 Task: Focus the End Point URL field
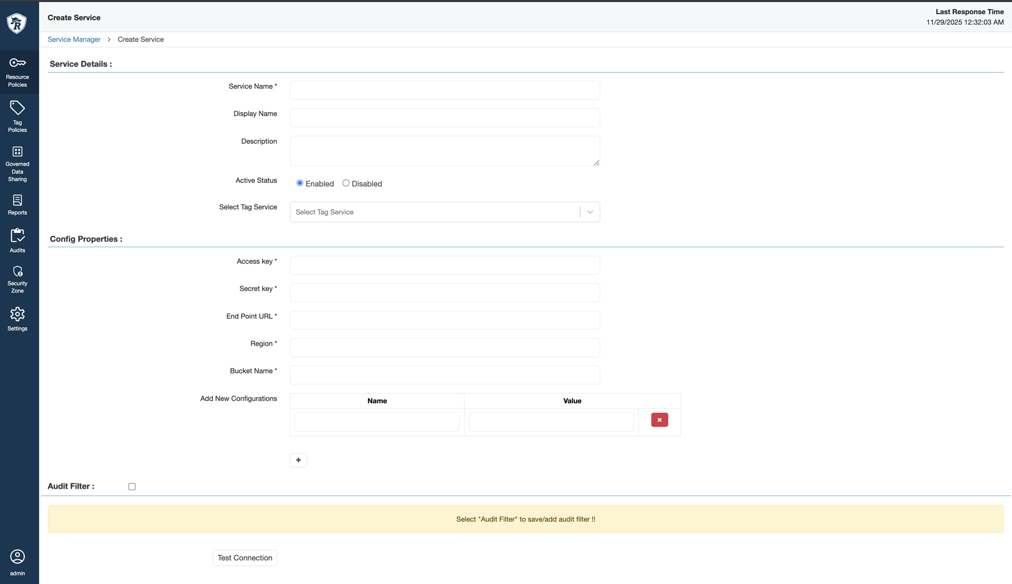(444, 320)
